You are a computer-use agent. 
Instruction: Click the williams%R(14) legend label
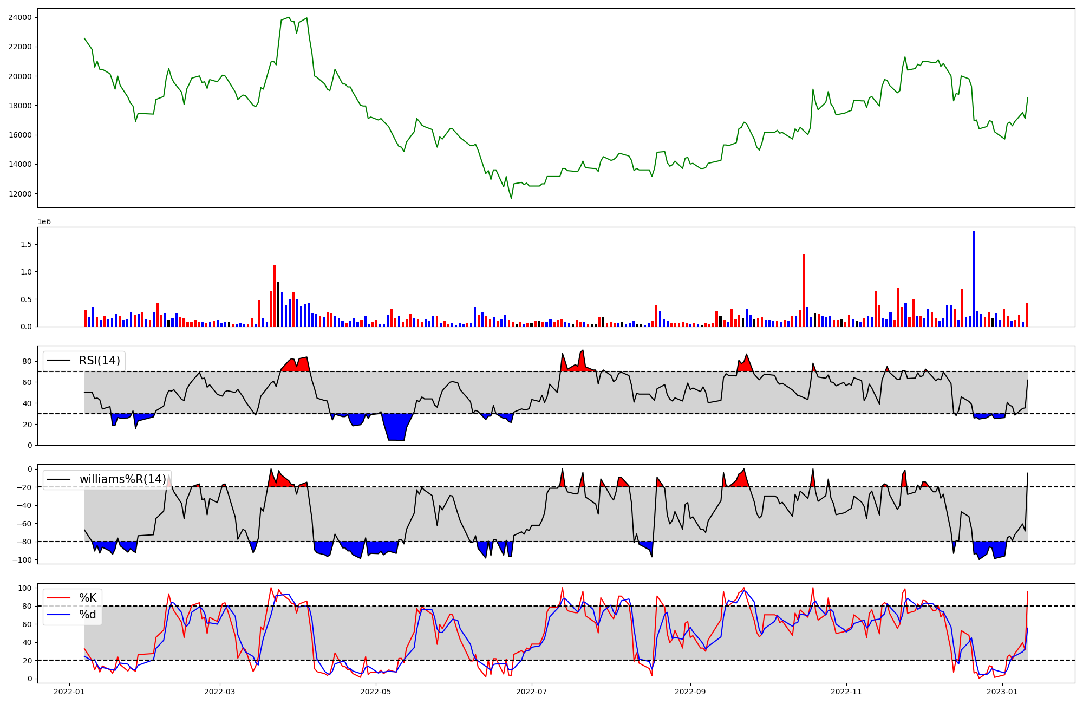point(122,479)
